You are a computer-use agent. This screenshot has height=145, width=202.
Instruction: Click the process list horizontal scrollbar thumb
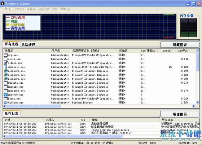(34, 106)
